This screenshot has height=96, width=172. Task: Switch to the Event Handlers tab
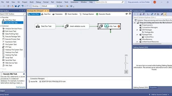pos(71,14)
